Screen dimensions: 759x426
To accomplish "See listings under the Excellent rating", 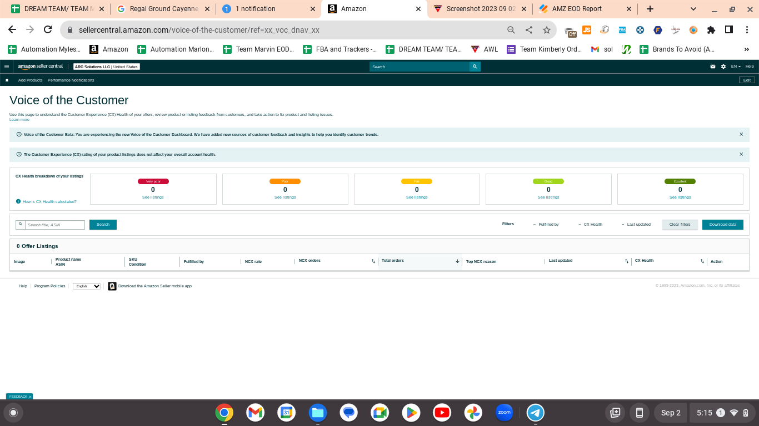I will (x=680, y=197).
